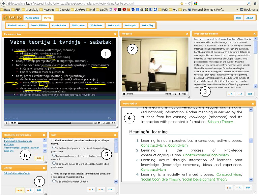Pause the Predavač lecturer video

click(124, 94)
